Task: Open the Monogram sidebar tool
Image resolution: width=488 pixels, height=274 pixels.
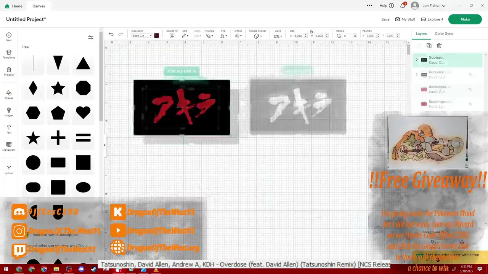Action: pos(9,147)
